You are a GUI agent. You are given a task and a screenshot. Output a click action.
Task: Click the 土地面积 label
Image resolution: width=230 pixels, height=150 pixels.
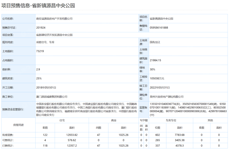(x=8, y=51)
